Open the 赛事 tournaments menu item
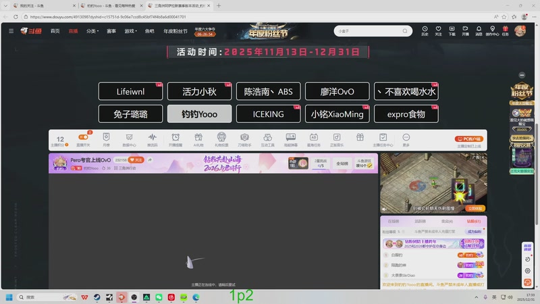This screenshot has height=304, width=540. point(111,31)
